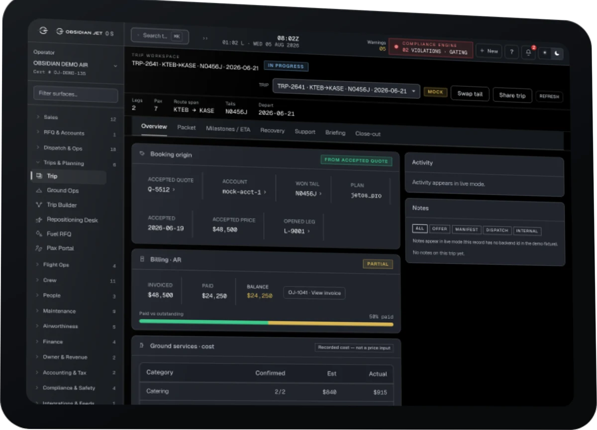Switch to dark theme moon toggle
This screenshot has width=597, height=430.
[x=557, y=53]
